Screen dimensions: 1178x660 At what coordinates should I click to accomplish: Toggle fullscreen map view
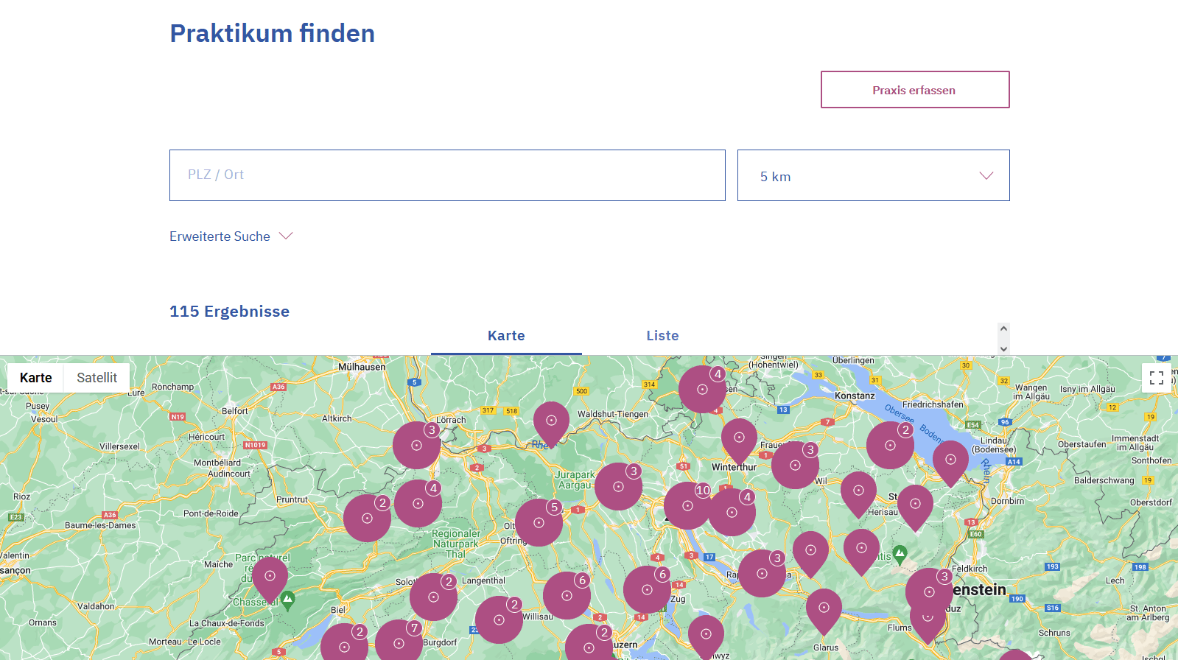coord(1156,378)
